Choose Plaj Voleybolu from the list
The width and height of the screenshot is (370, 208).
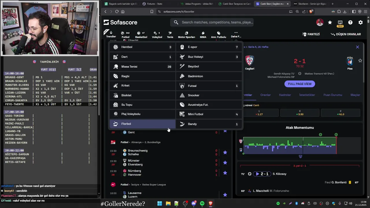pos(143,114)
